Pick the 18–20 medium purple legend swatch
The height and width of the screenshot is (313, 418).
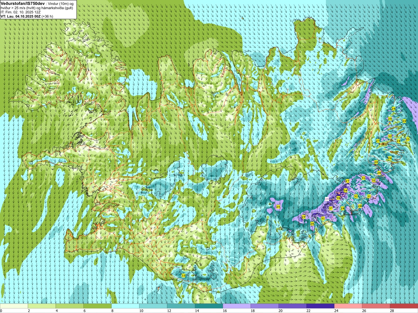pos(265,306)
